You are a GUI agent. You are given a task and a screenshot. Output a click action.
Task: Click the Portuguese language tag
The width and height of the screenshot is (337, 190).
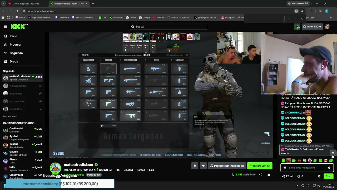[x=94, y=175]
